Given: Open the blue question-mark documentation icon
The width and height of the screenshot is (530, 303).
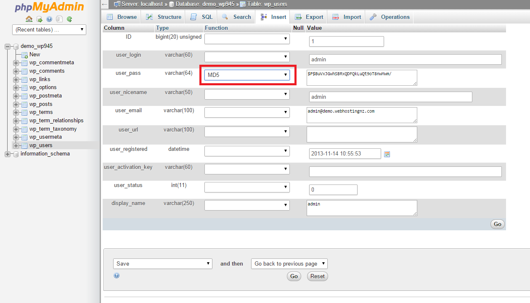Looking at the screenshot, I should point(49,19).
